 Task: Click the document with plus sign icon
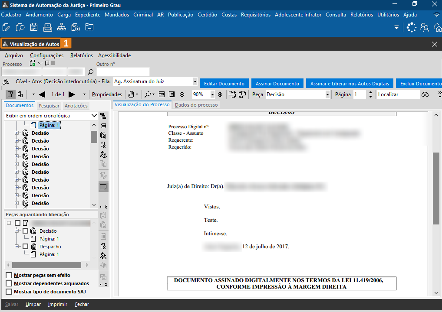(x=76, y=28)
